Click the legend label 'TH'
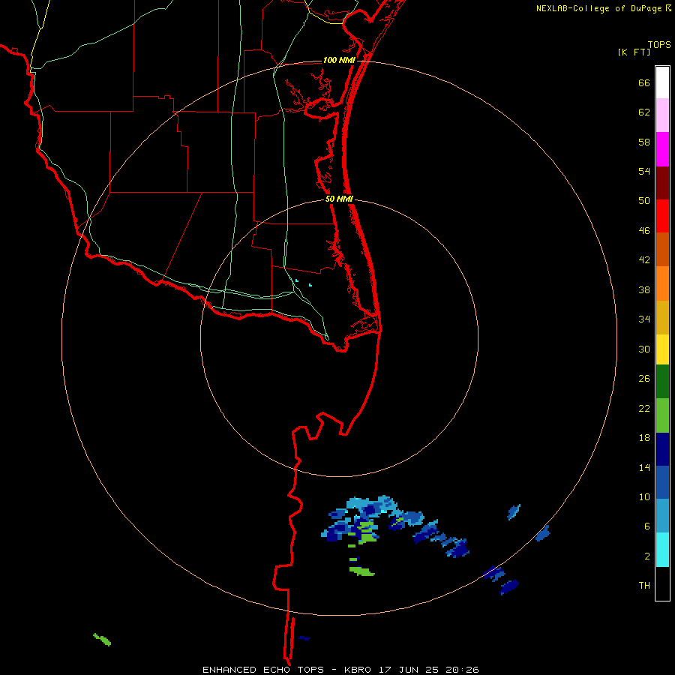 [x=644, y=586]
